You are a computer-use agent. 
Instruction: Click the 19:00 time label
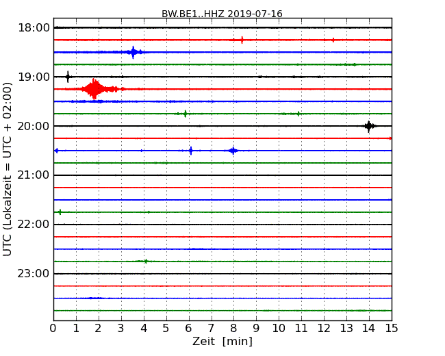click(34, 77)
